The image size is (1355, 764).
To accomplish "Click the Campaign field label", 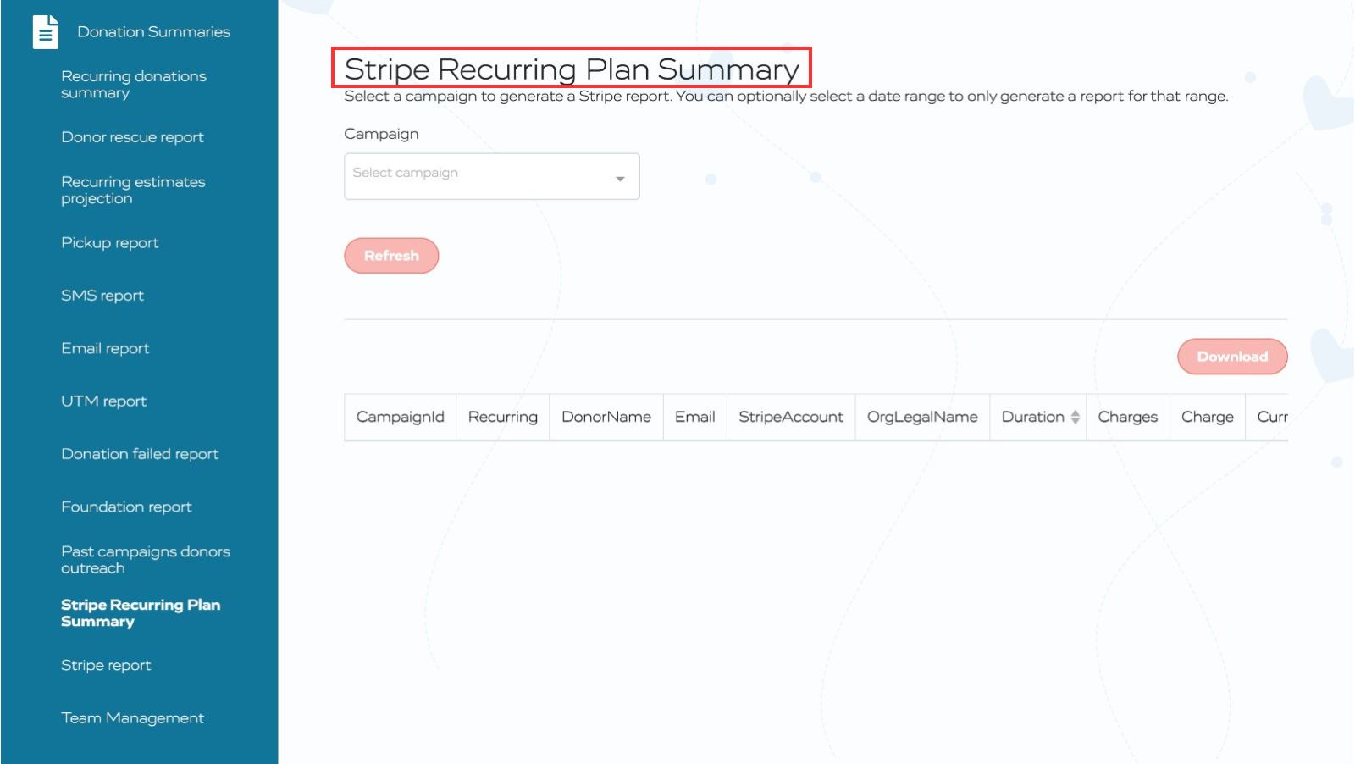I will 381,134.
